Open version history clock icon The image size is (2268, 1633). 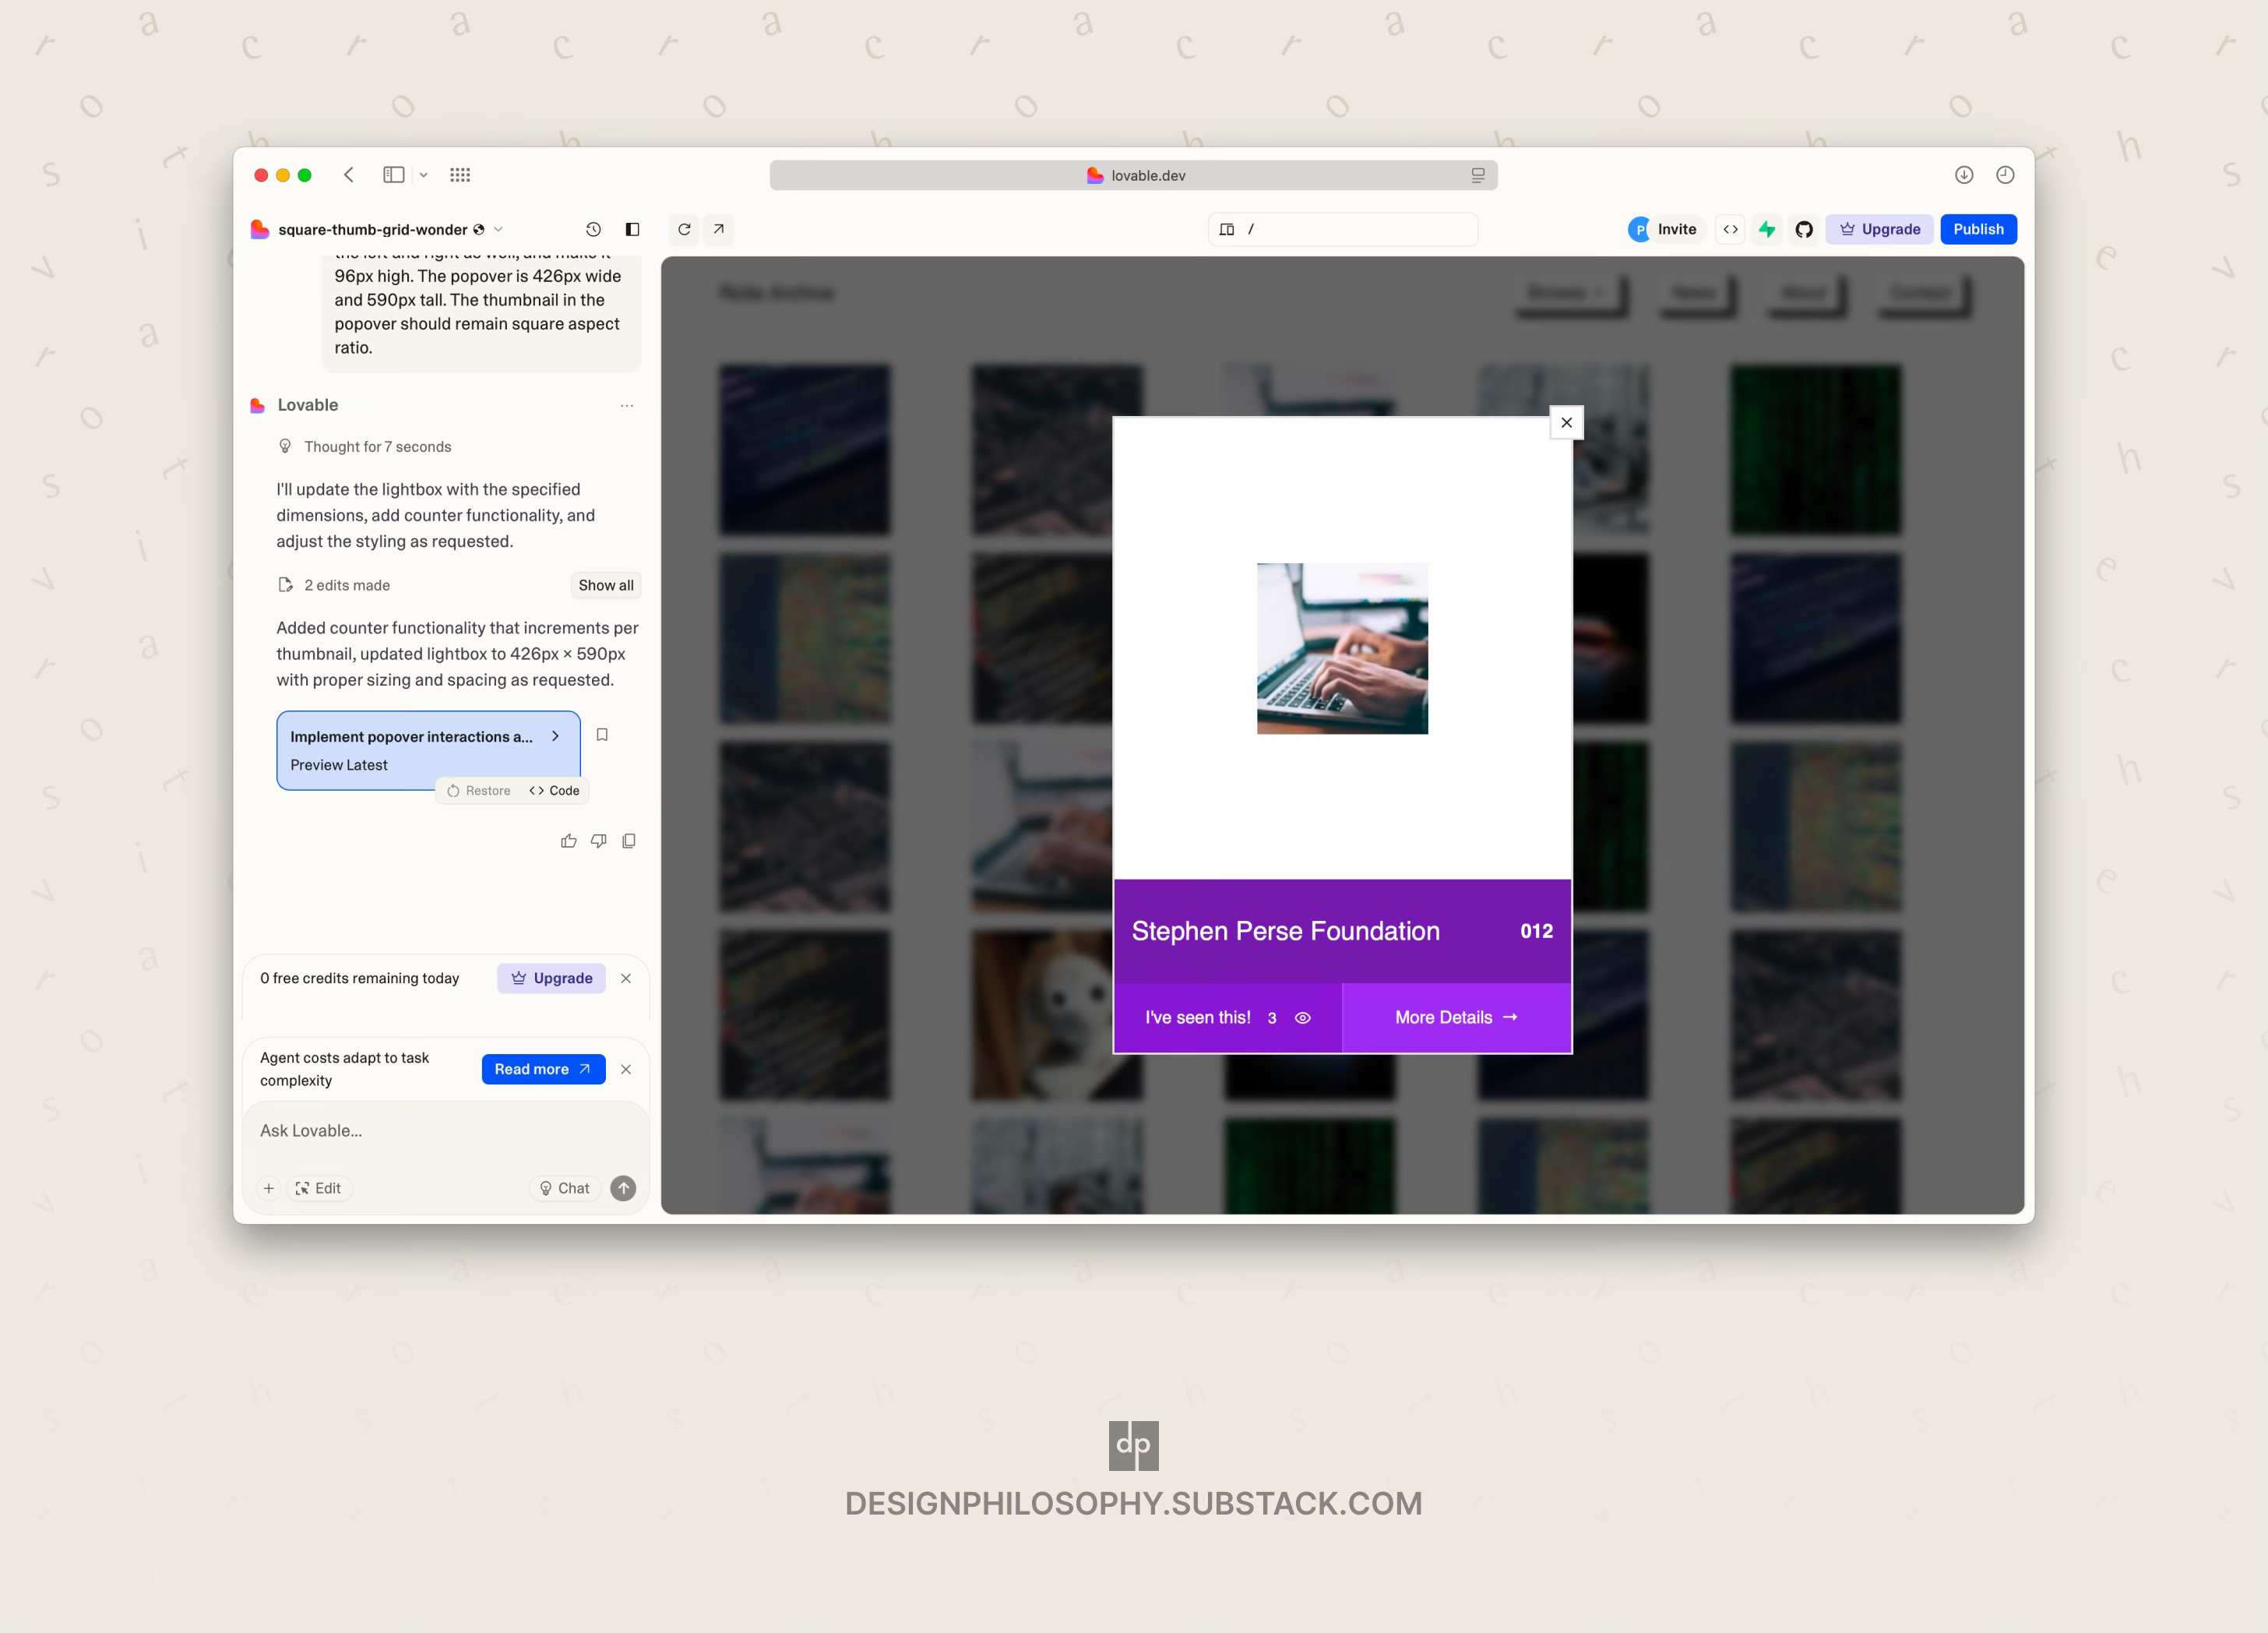point(593,229)
